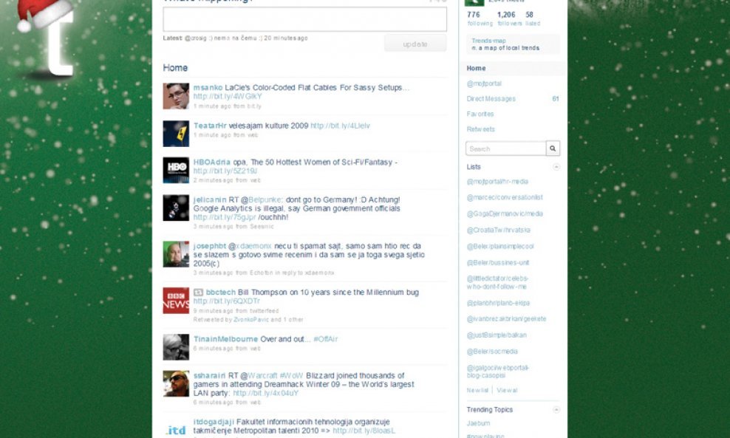Open the Jaebum trending topic
Image resolution: width=730 pixels, height=438 pixels.
pos(478,423)
